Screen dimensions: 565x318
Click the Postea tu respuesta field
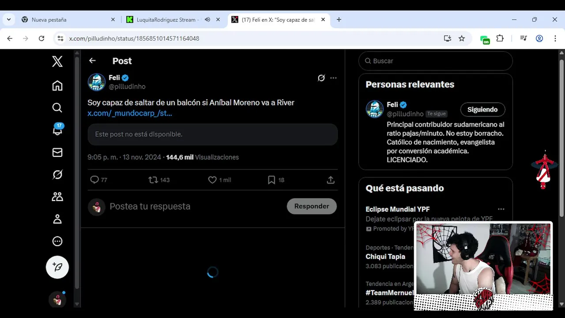pyautogui.click(x=150, y=206)
